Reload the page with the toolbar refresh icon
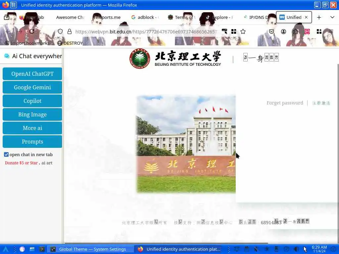 pos(32,31)
